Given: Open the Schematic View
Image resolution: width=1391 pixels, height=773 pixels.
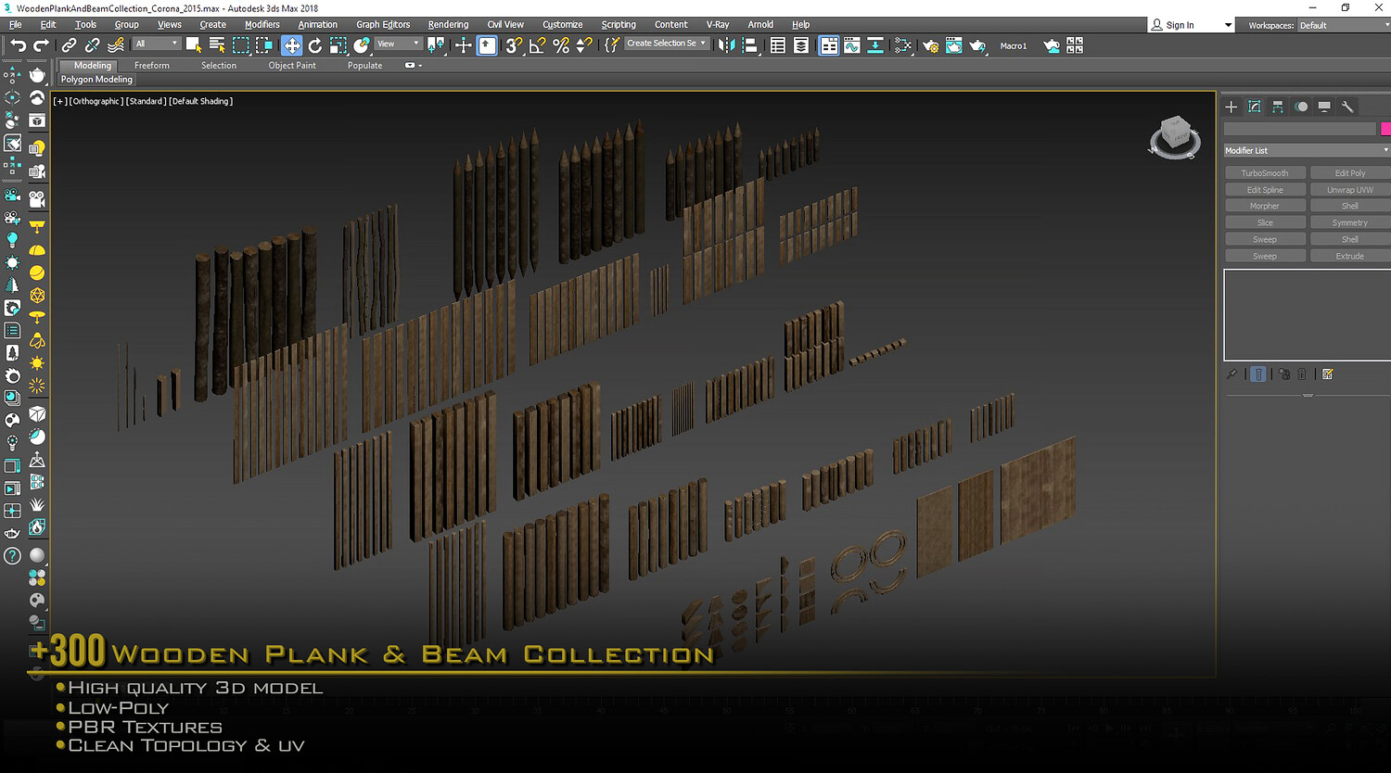Looking at the screenshot, I should click(875, 45).
